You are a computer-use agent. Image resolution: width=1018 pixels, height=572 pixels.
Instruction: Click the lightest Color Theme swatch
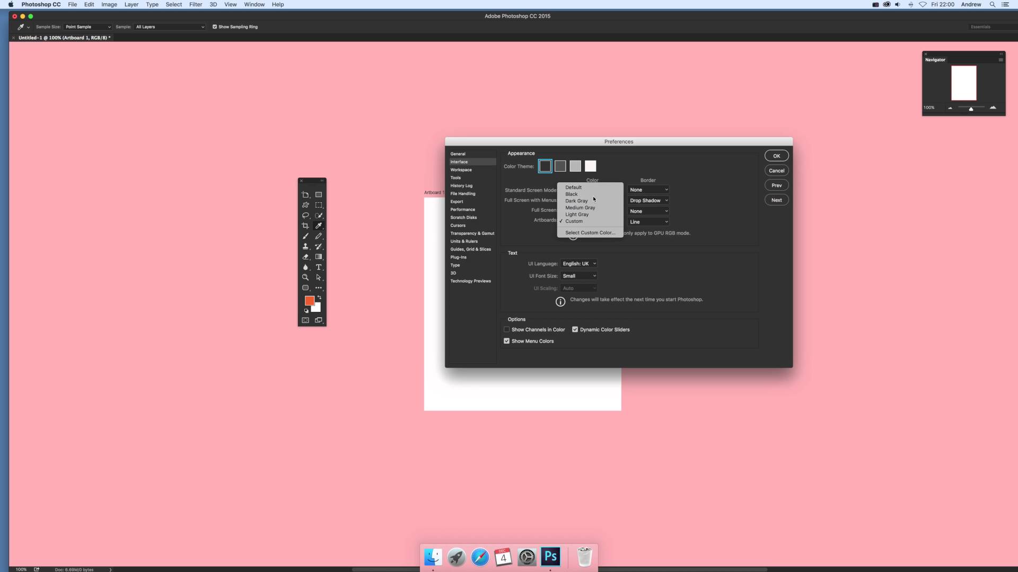point(590,166)
